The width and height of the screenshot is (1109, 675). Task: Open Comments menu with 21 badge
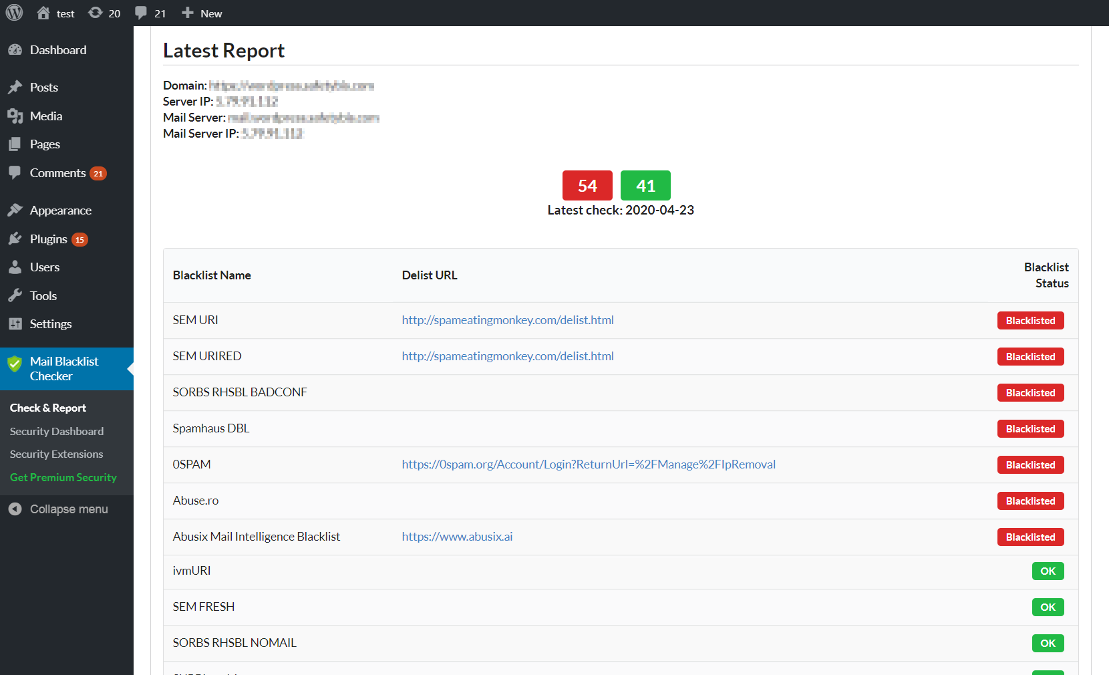coord(67,172)
